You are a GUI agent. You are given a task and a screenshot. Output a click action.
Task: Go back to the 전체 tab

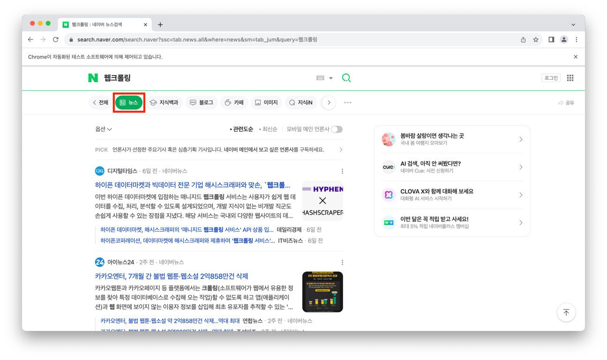[x=100, y=103]
